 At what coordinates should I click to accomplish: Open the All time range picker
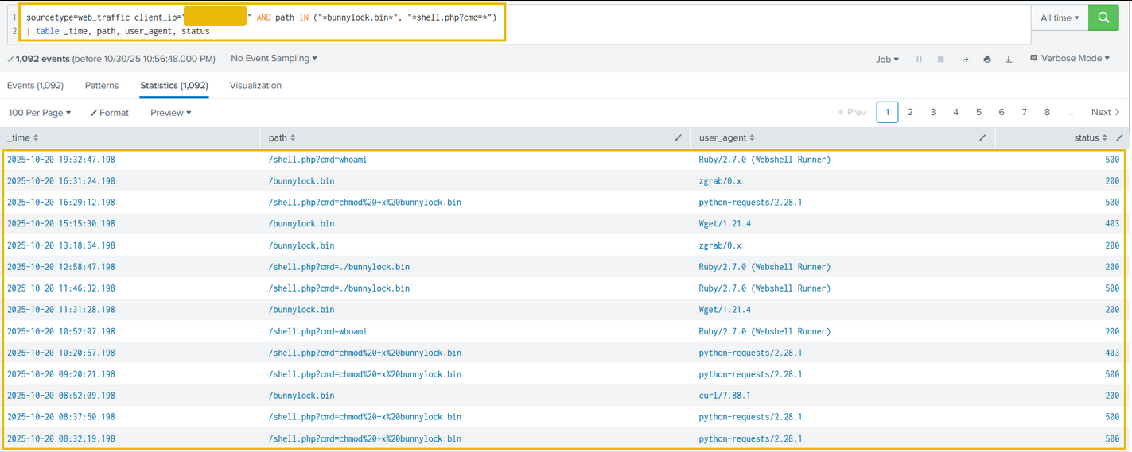point(1060,17)
